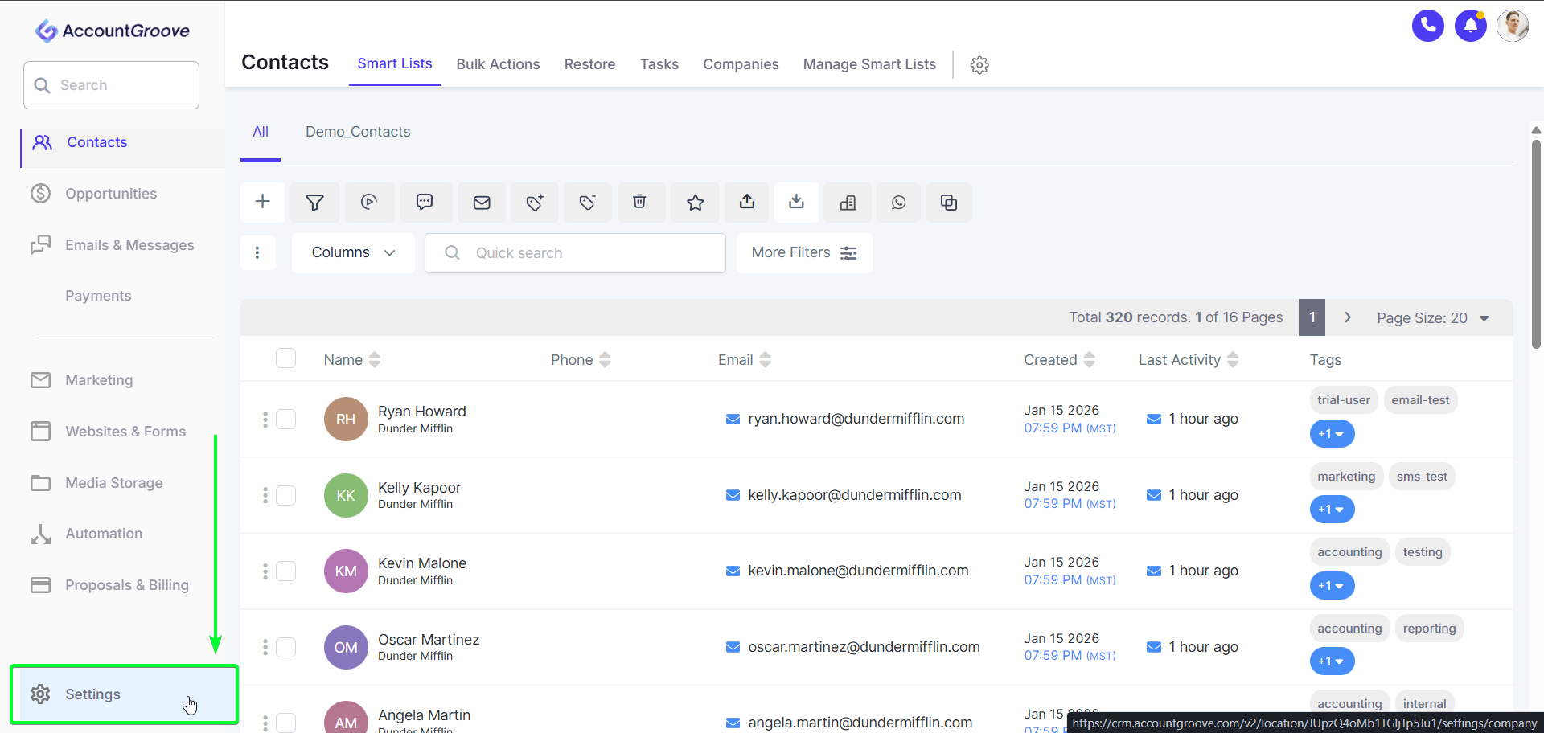The height and width of the screenshot is (733, 1544).
Task: Open the filter funnel icon
Action: [315, 202]
